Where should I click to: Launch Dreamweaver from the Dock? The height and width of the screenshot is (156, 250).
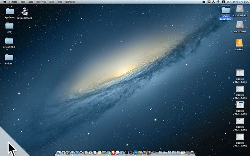pos(140,152)
